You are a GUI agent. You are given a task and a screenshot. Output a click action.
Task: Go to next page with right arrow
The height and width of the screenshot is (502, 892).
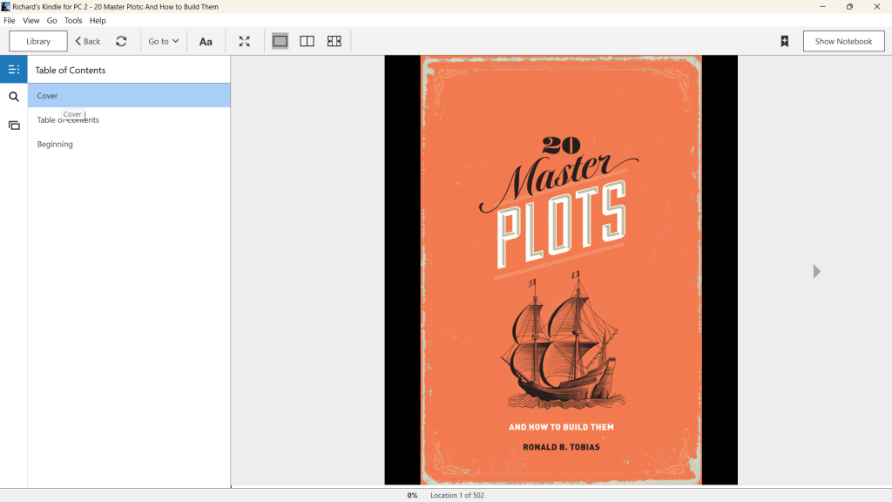tap(816, 272)
